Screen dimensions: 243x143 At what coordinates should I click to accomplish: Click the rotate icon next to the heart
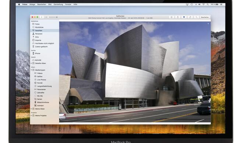190,17
